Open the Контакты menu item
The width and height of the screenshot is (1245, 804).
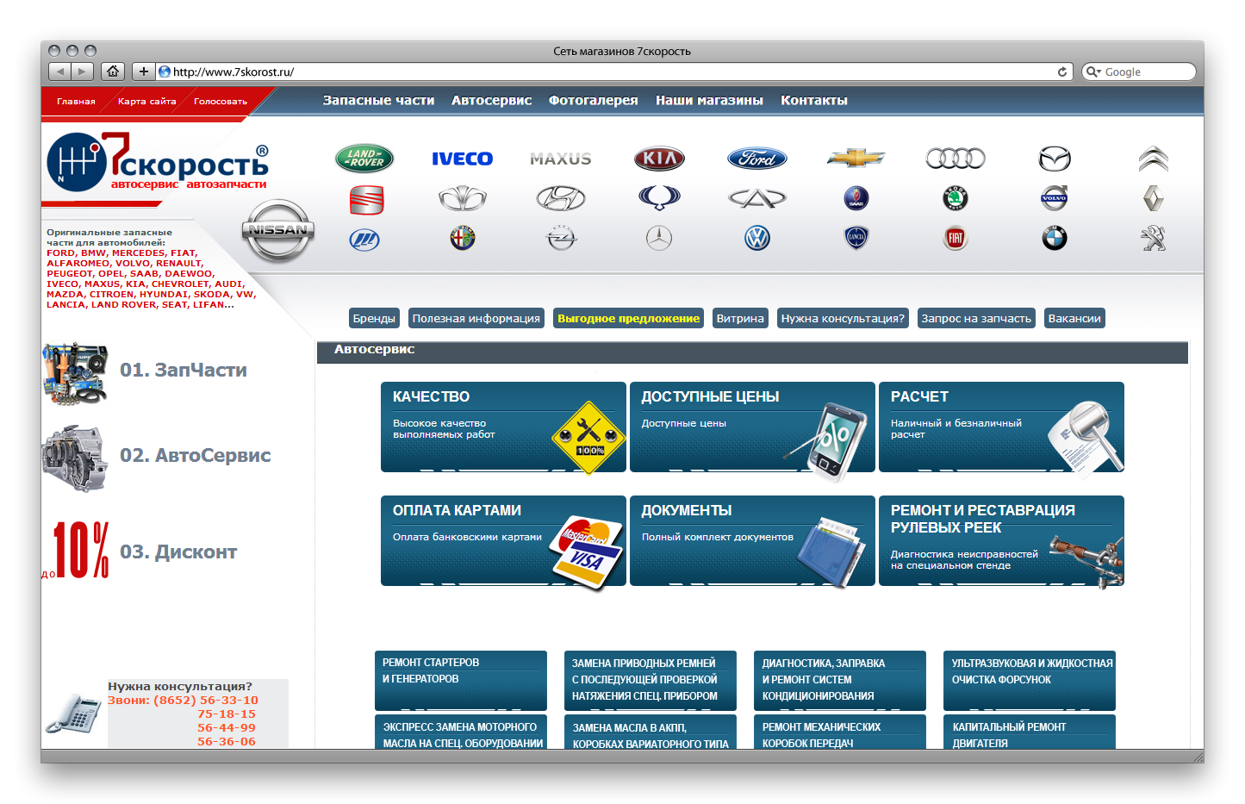(814, 100)
